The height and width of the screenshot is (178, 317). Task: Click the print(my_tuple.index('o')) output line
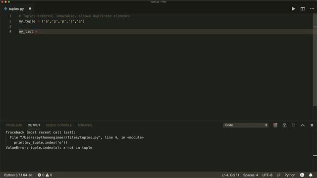tap(41, 142)
